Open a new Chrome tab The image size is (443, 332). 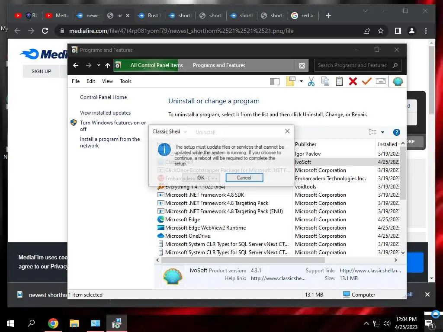(328, 16)
